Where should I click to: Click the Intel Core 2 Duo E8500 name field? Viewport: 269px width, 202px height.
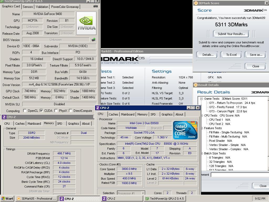click(x=144, y=123)
